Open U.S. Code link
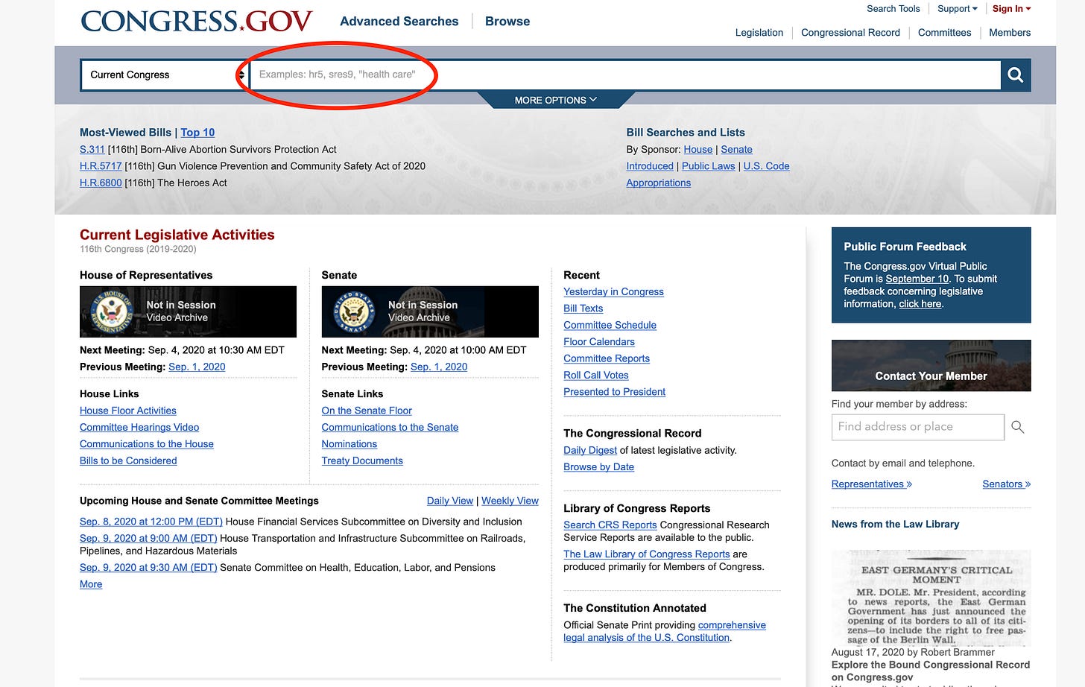Viewport: 1085px width, 687px height. click(x=766, y=166)
